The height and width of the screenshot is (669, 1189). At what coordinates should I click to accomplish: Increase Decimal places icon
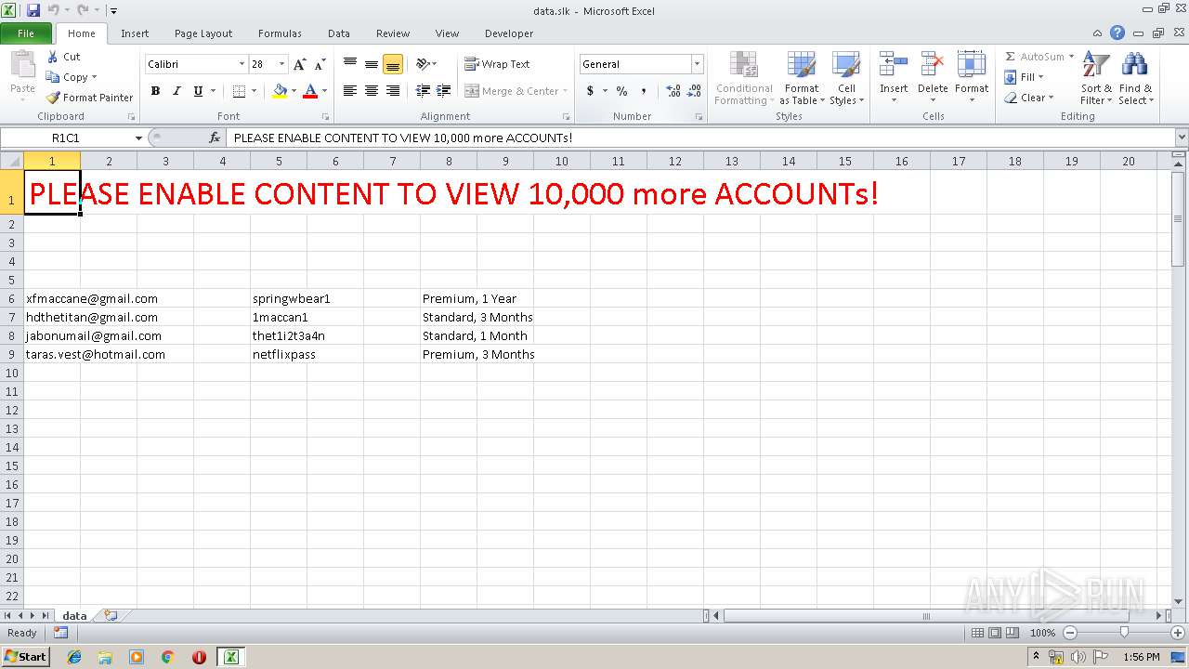pyautogui.click(x=673, y=91)
